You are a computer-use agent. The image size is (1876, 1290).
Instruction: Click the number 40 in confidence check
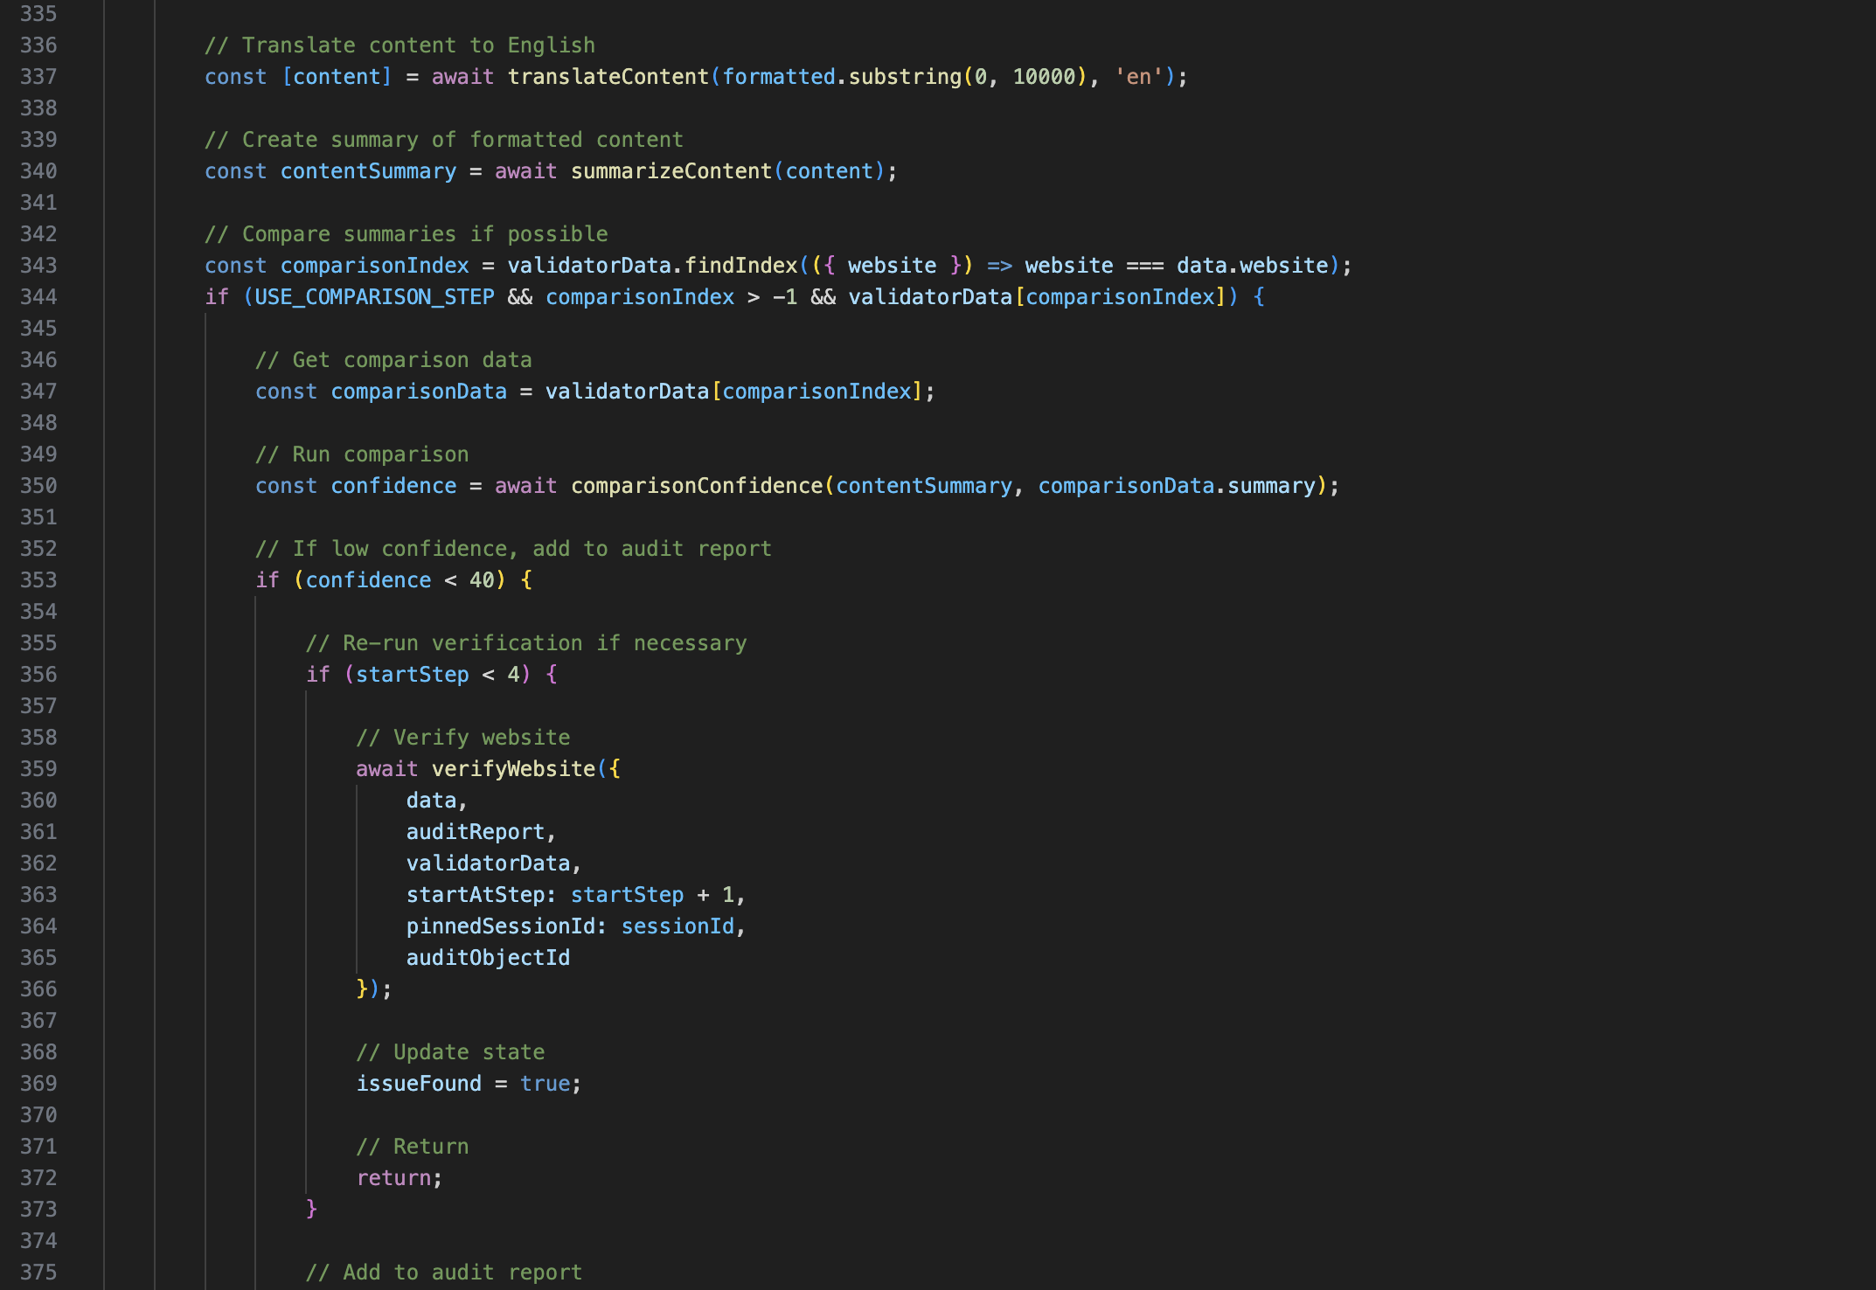tap(482, 580)
